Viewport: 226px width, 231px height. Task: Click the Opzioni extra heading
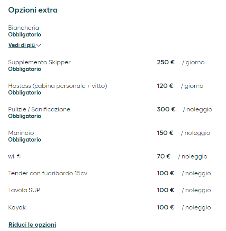point(33,10)
